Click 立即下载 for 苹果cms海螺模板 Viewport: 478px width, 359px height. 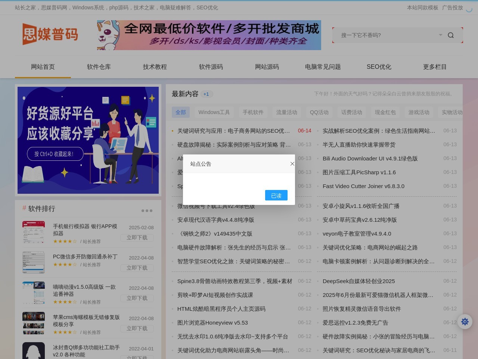coord(137,328)
